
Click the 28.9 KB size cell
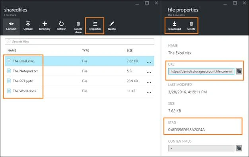pos(132,81)
